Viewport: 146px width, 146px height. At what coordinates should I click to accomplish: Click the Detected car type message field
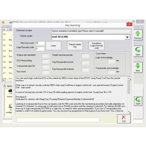(x=91, y=31)
